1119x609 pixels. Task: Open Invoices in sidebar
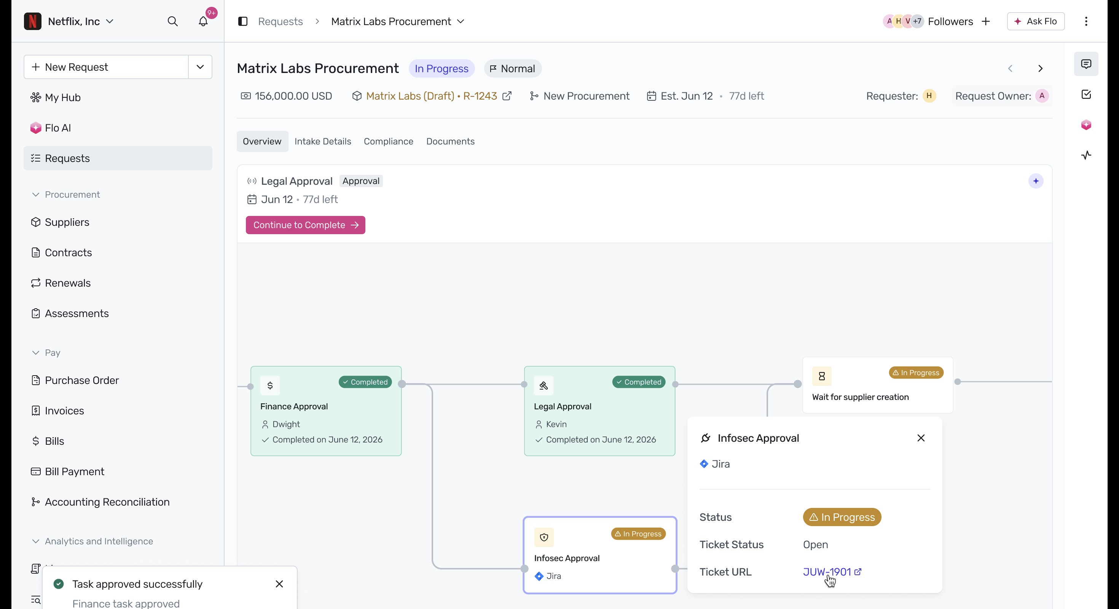[x=118, y=411]
